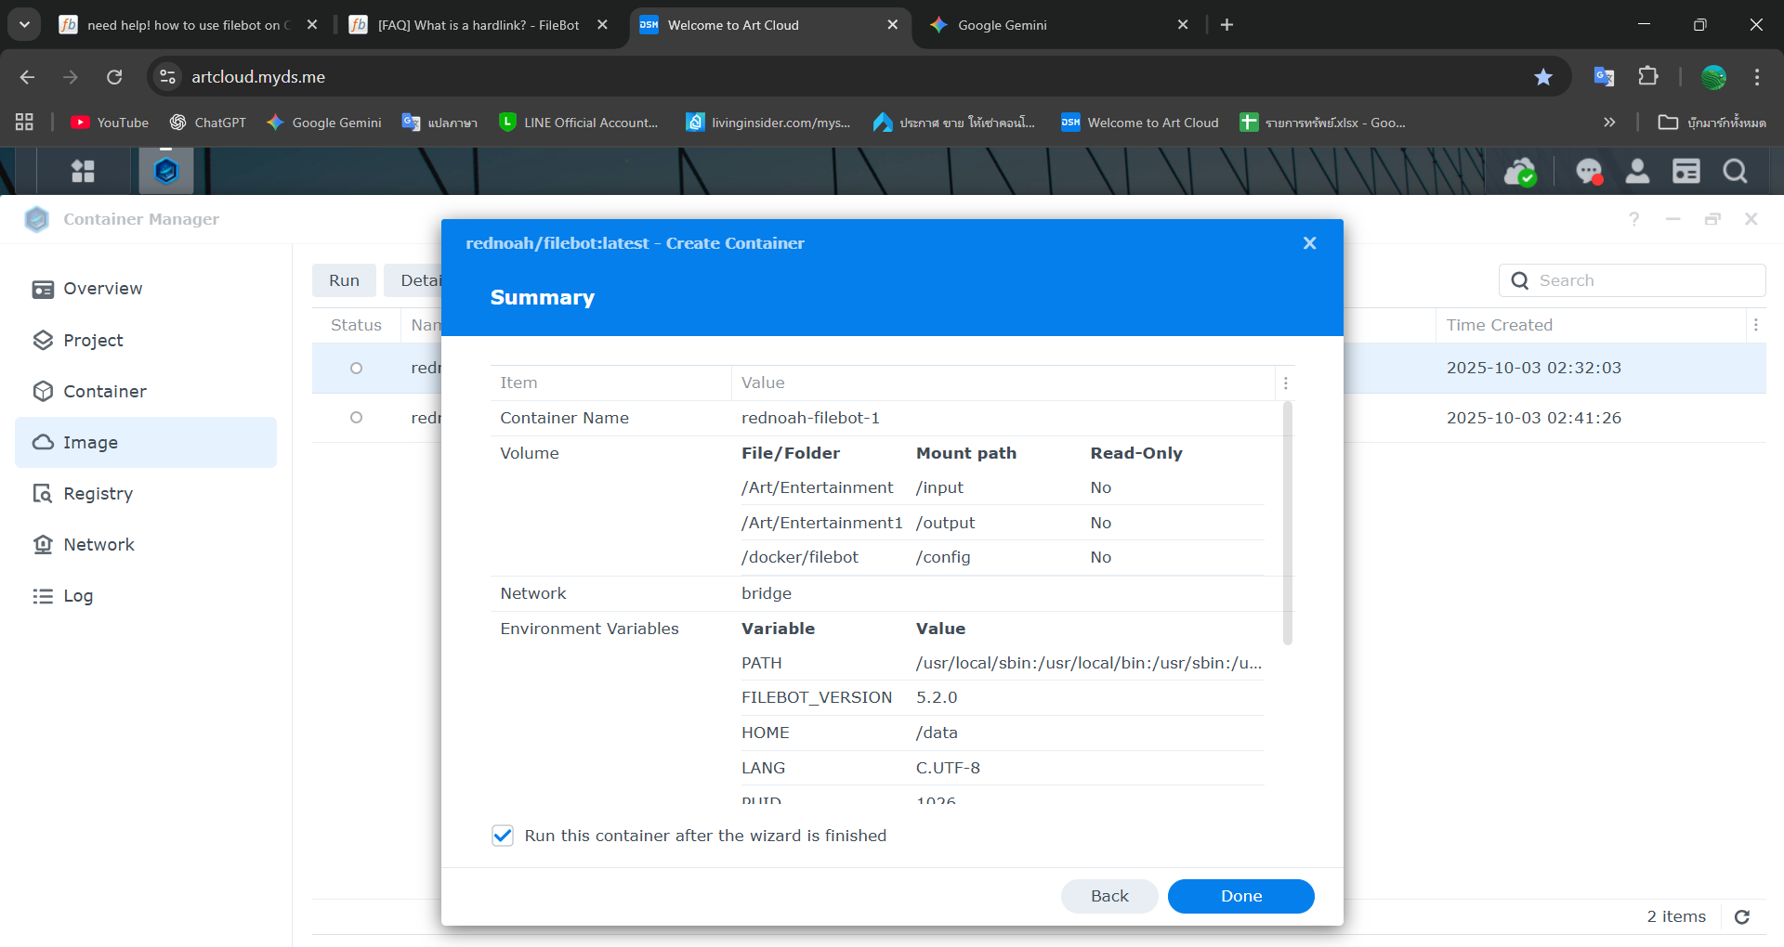Open the DSM notifications chat icon
This screenshot has width=1784, height=947.
(x=1589, y=172)
